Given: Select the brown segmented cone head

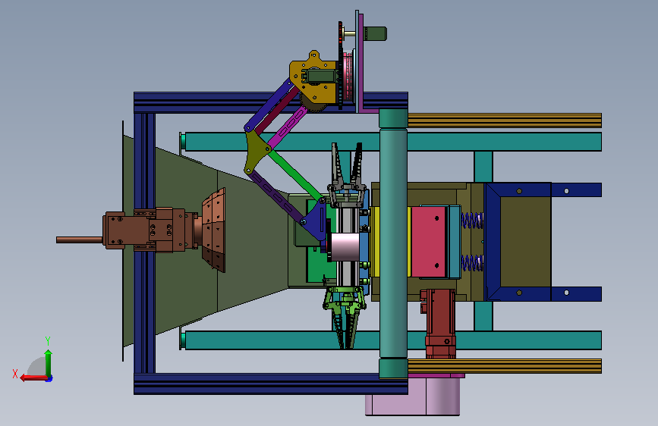Looking at the screenshot, I should (x=214, y=230).
